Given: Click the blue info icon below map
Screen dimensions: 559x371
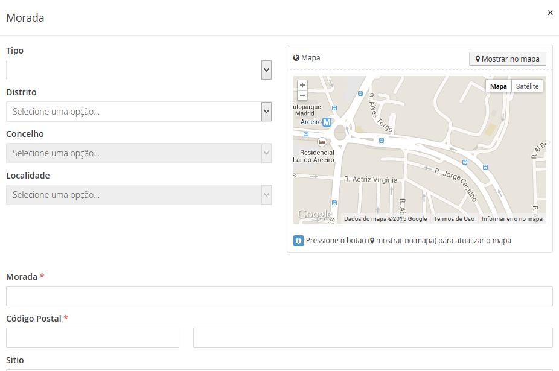Looking at the screenshot, I should click(x=298, y=240).
